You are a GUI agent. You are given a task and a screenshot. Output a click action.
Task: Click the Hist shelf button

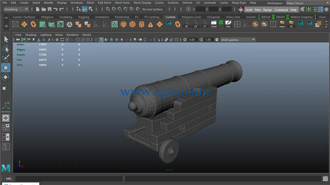tap(228, 24)
